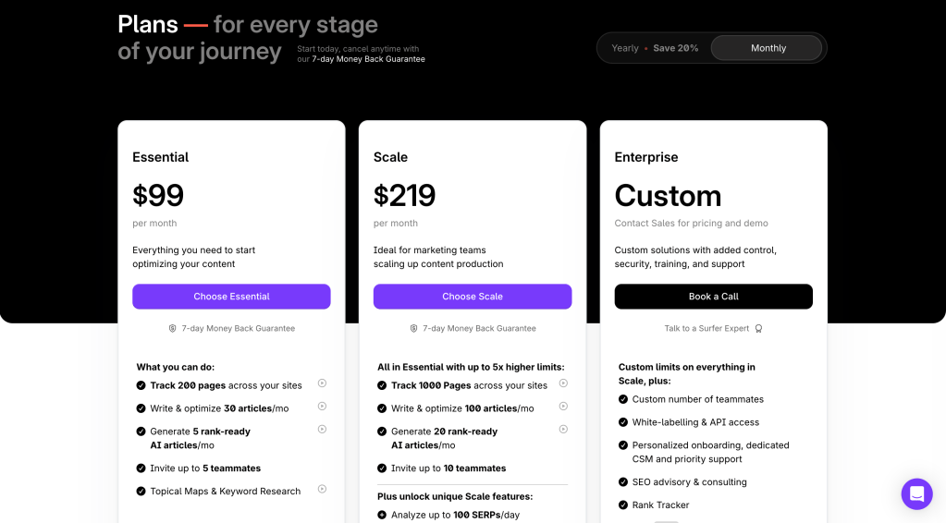Play video for Generate 5 rank-ready AI articles
The image size is (946, 523).
(322, 430)
